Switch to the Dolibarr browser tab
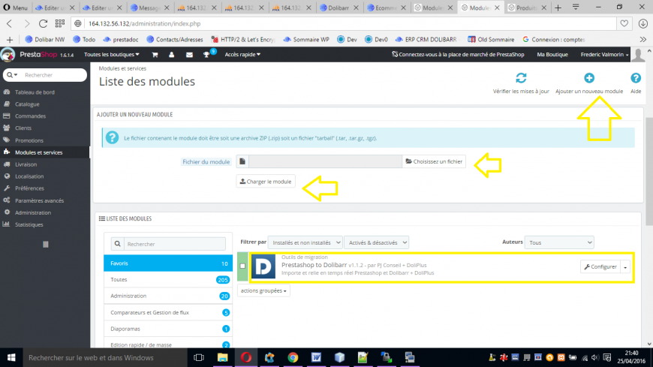Screen dimensions: 653x367 pos(339,8)
